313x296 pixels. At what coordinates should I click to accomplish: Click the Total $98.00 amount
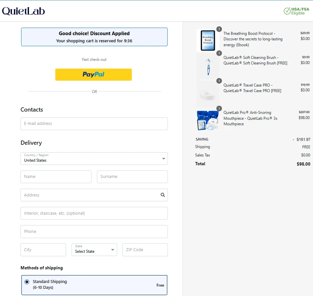(x=304, y=164)
